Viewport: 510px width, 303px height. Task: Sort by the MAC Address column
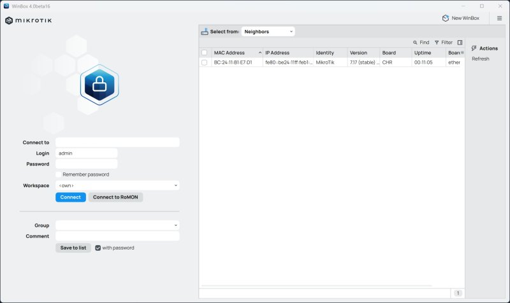coord(237,53)
